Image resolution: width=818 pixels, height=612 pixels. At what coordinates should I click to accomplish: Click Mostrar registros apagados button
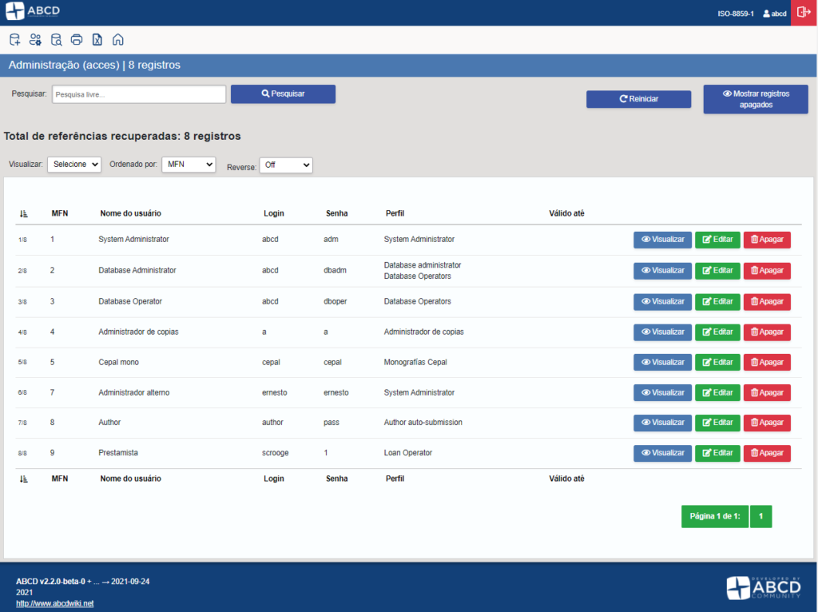click(x=756, y=99)
